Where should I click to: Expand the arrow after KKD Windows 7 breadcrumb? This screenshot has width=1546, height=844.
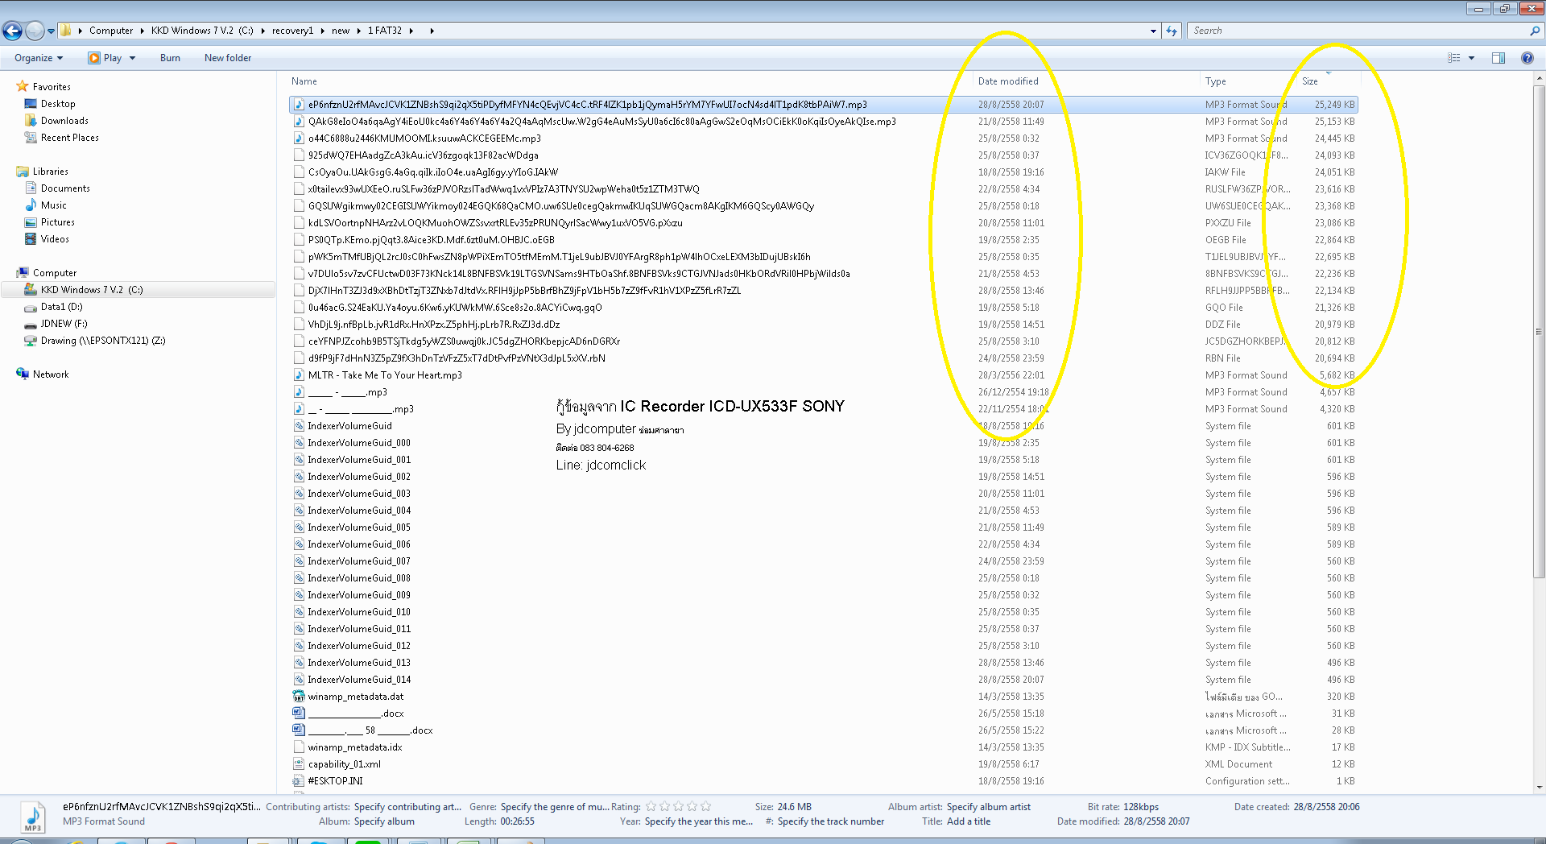[262, 31]
